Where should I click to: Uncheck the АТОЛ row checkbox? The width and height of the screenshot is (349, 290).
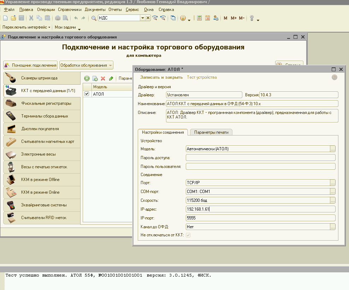87,94
